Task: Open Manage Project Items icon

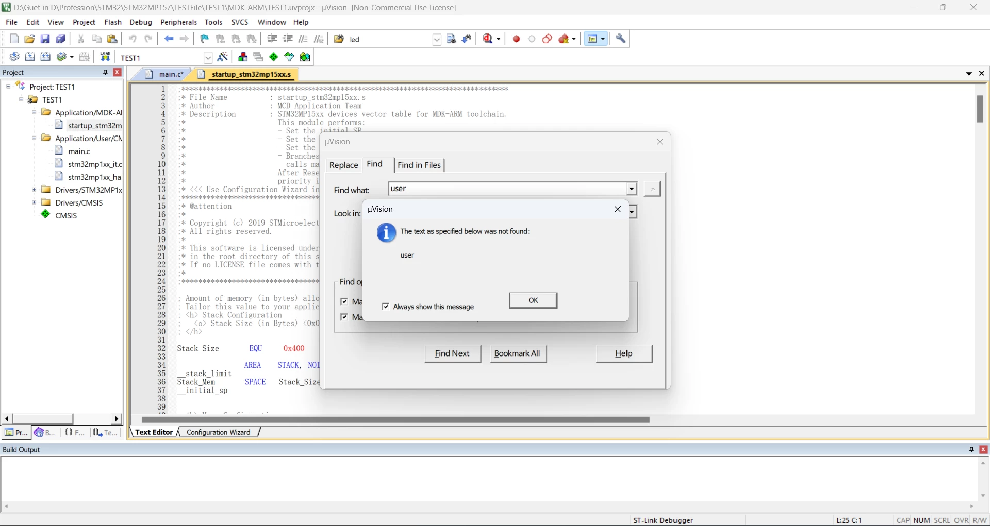Action: click(243, 57)
